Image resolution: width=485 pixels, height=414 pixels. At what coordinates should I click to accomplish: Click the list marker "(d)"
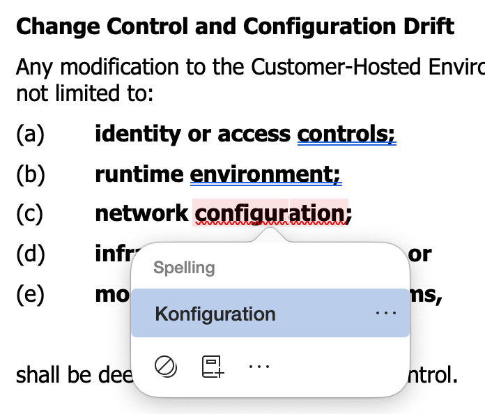[x=31, y=254]
